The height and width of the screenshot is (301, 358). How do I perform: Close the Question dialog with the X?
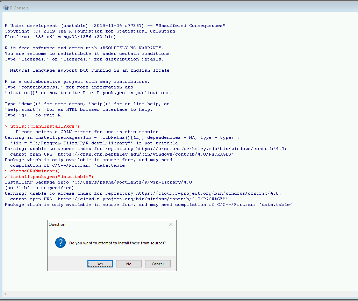coord(171,224)
